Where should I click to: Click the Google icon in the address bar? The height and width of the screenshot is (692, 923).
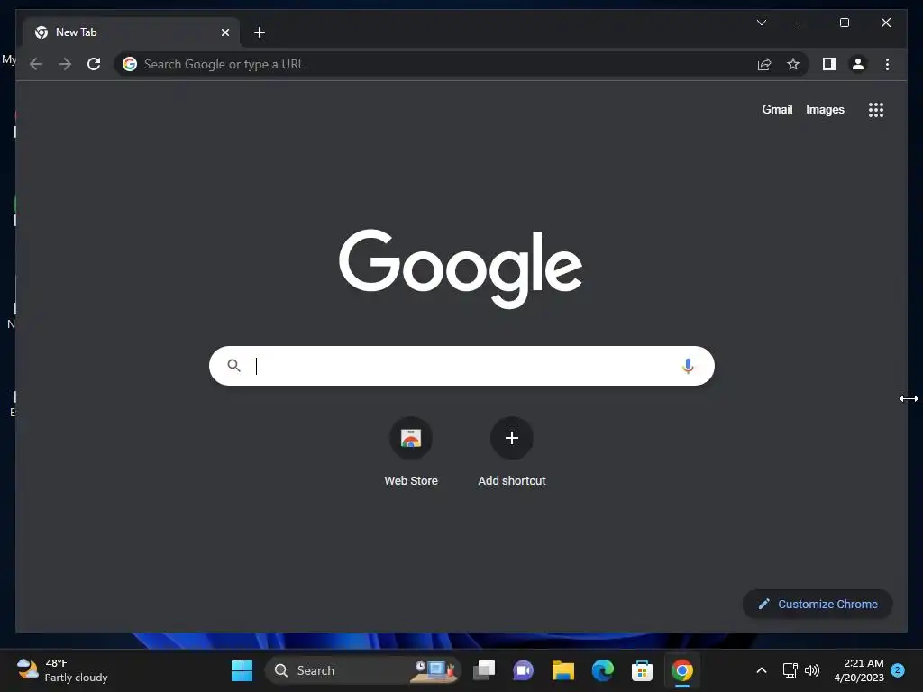tap(130, 64)
